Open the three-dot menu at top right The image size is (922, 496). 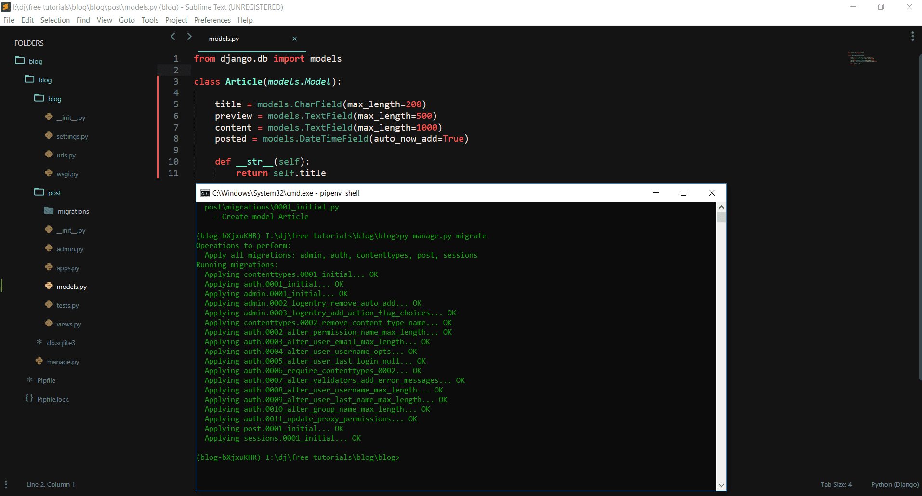[x=912, y=37]
